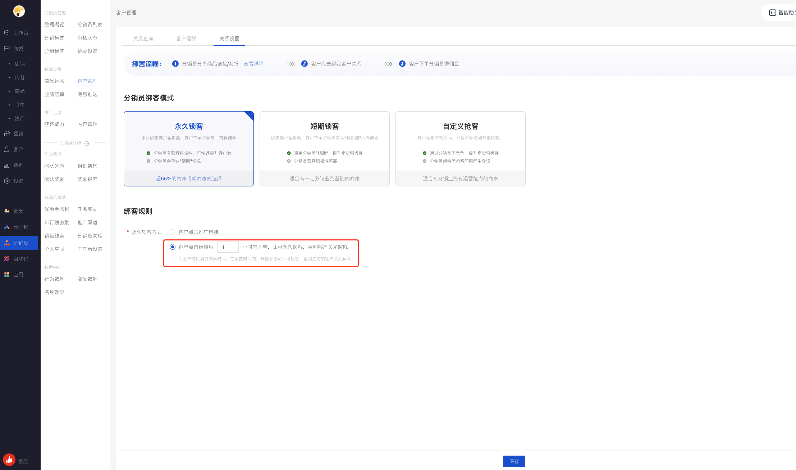796x470 pixels.
Task: Open 消息推送 in the submenu
Action: click(x=87, y=94)
